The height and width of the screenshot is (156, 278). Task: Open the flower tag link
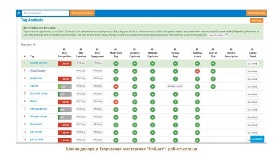point(33,101)
